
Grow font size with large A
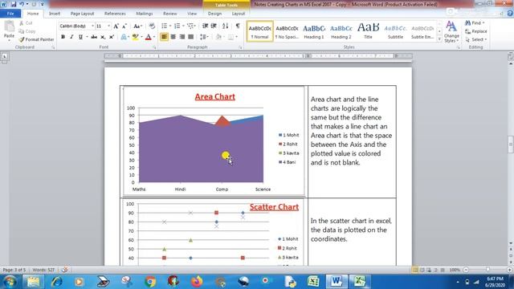pyautogui.click(x=116, y=26)
